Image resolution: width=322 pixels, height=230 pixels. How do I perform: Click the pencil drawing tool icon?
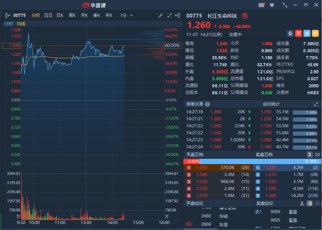point(160,15)
